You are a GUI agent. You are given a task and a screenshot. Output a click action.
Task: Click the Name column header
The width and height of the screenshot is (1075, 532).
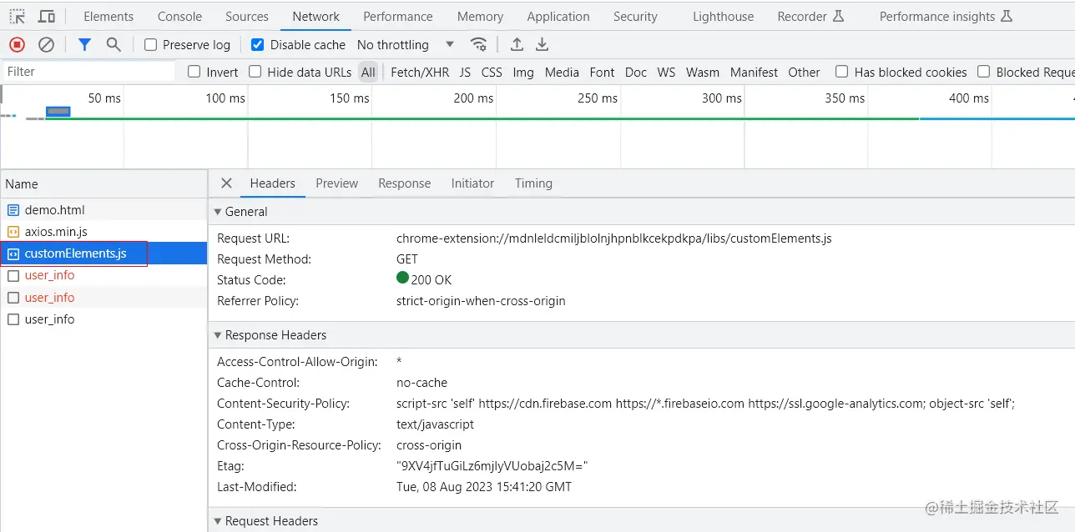pos(103,184)
